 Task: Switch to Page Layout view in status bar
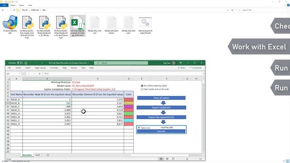coord(167,159)
